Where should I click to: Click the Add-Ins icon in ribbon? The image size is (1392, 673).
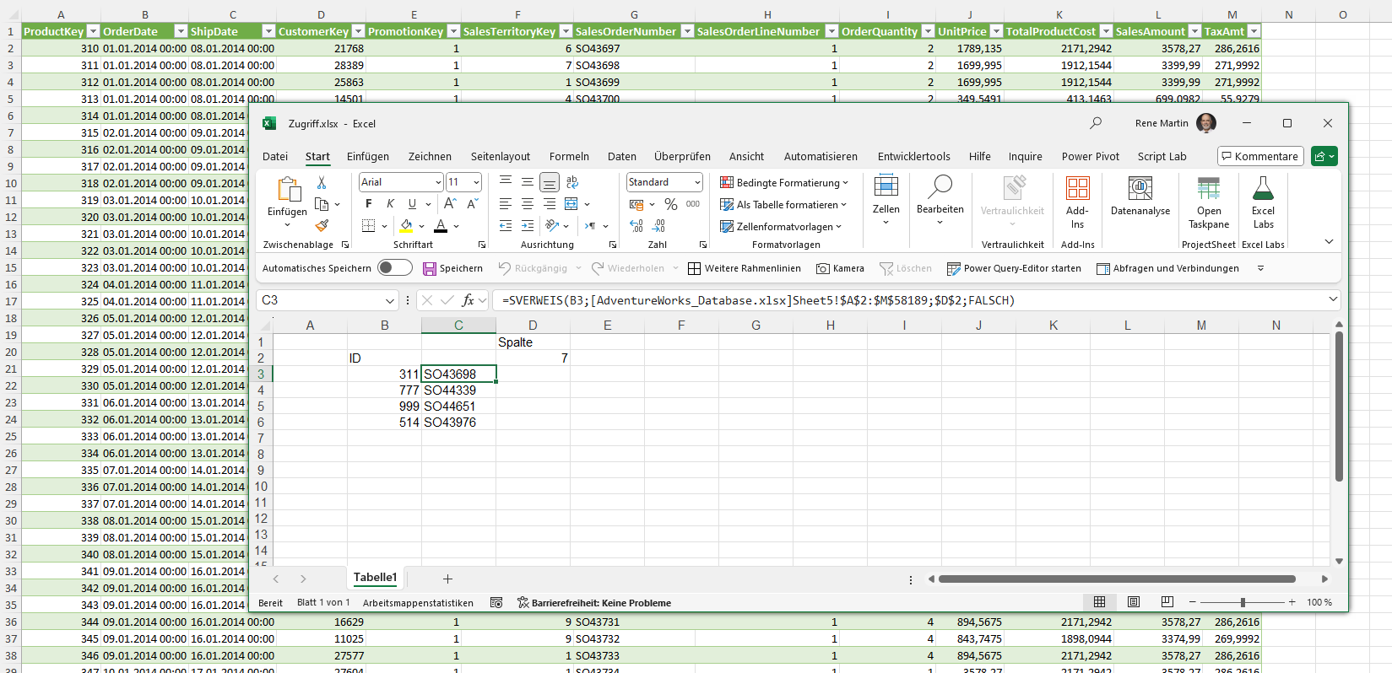1077,202
